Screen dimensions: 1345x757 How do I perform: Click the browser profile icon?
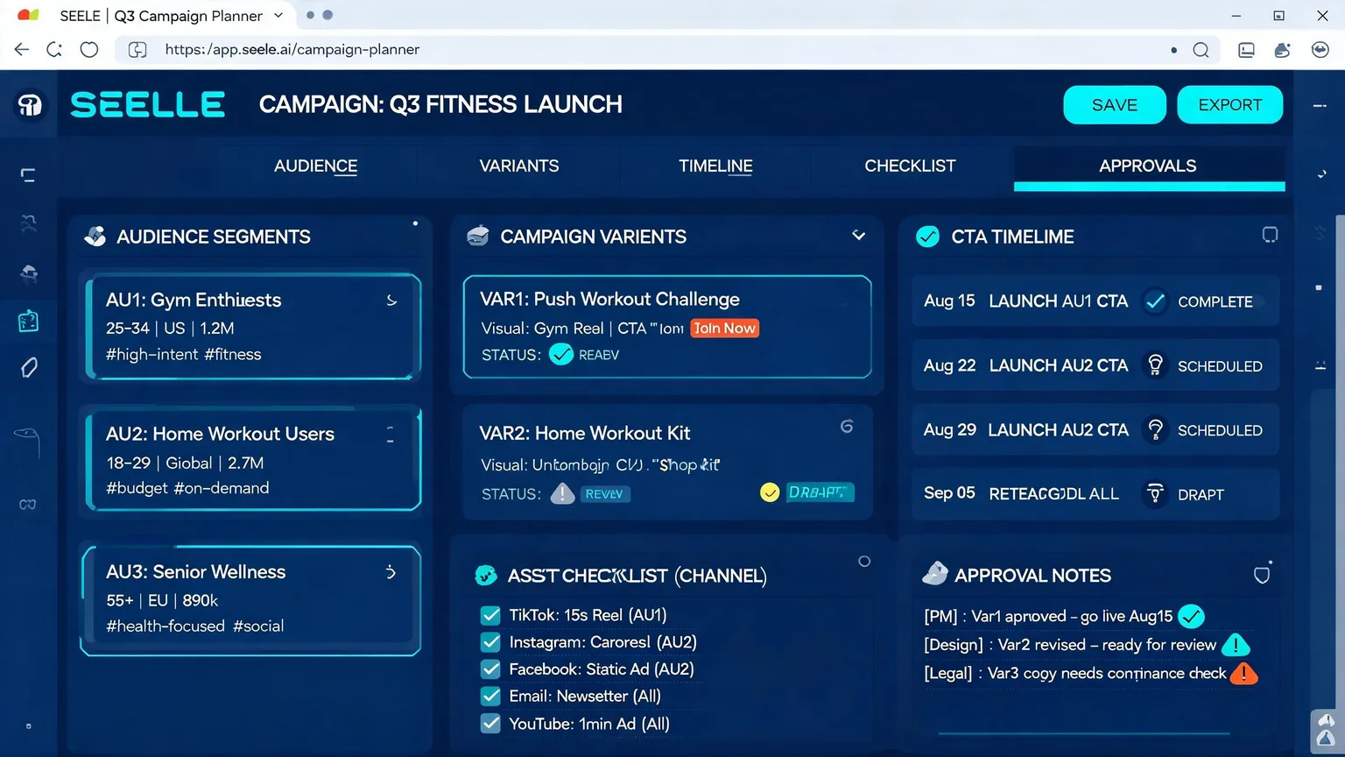(x=1320, y=50)
